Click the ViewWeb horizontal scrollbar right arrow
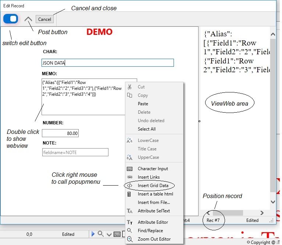This screenshot has height=245, width=282. (262, 213)
